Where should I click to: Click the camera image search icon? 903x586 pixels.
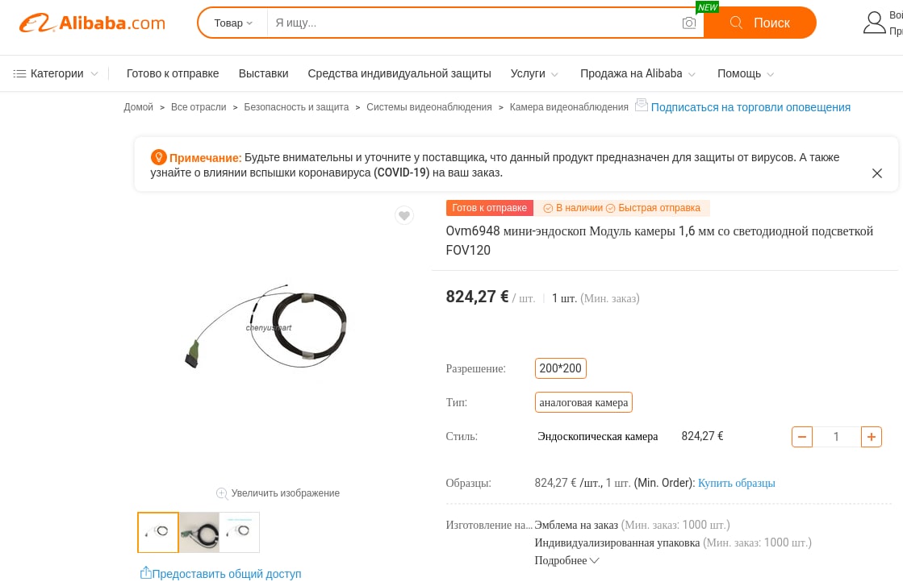click(689, 23)
